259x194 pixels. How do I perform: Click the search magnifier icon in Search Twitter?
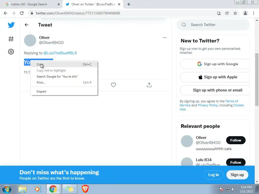(x=184, y=25)
